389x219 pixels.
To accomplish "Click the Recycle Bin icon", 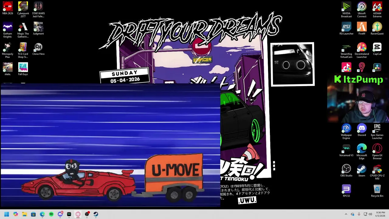I will (x=377, y=191).
